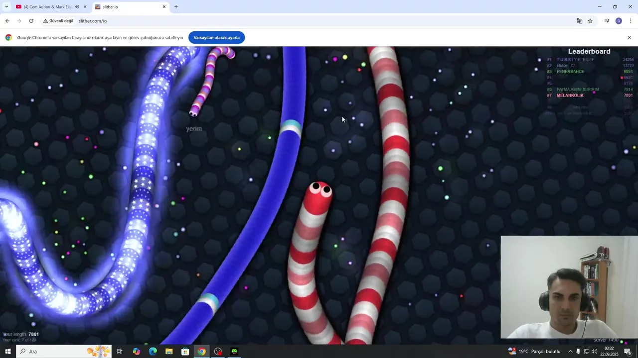Click leaderboard entry MELANKOLIK
The height and width of the screenshot is (358, 638).
point(570,95)
